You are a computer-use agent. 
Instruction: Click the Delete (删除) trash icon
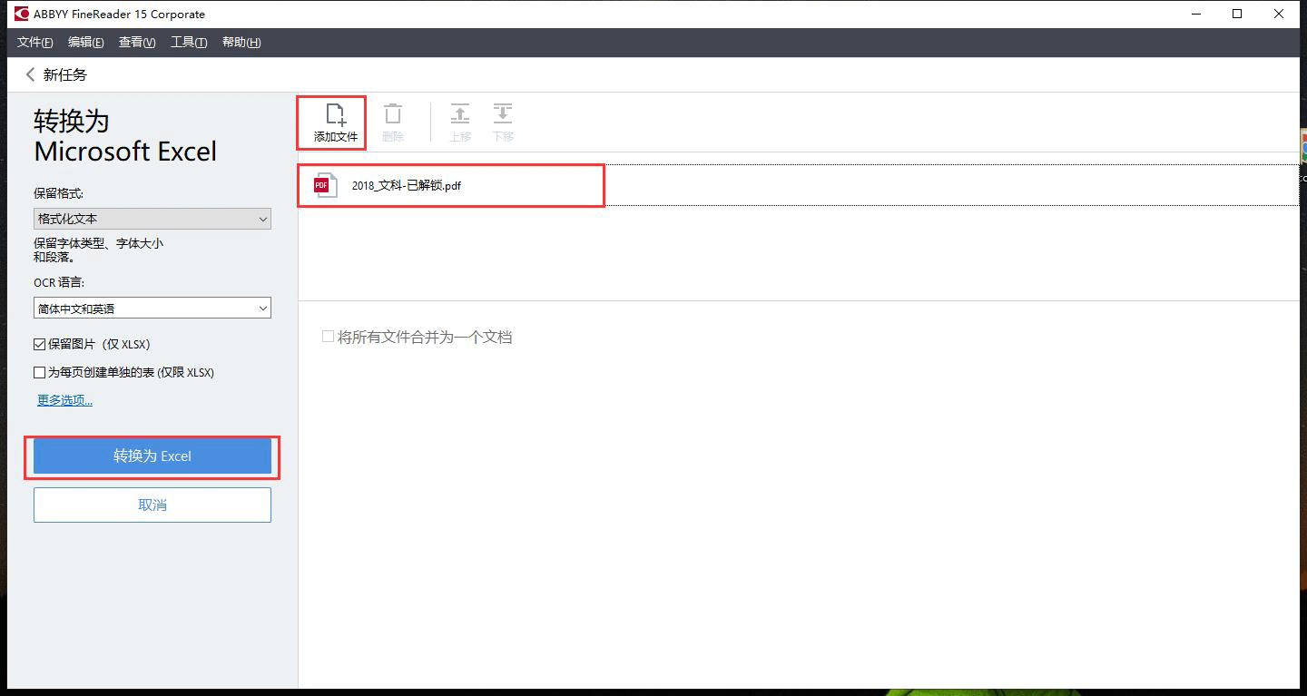point(393,114)
